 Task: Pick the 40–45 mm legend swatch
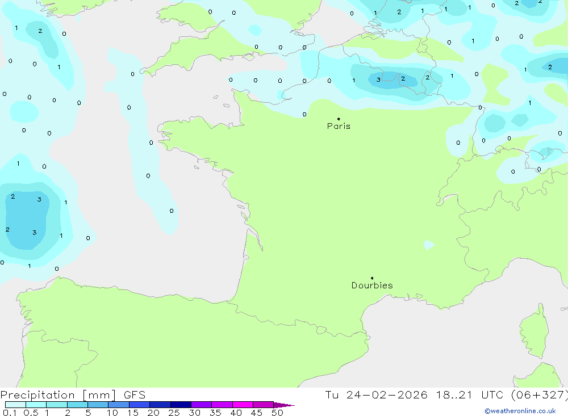point(243,405)
